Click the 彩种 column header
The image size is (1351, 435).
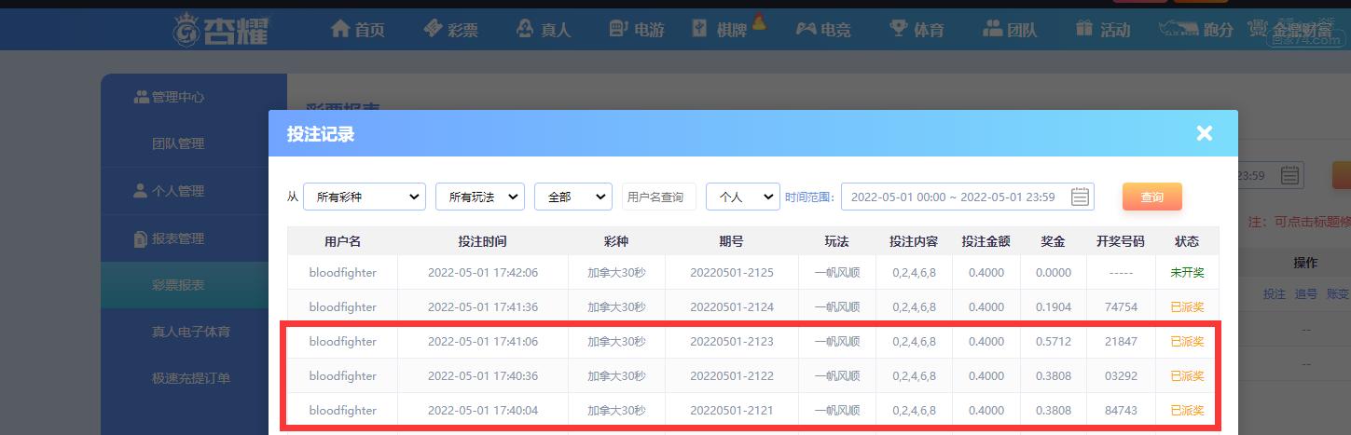(x=616, y=241)
